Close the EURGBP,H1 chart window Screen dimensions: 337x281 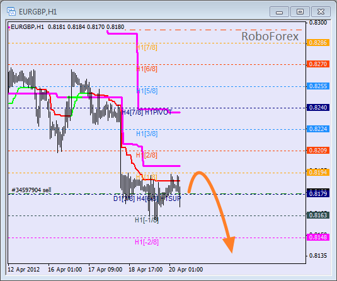pos(321,11)
